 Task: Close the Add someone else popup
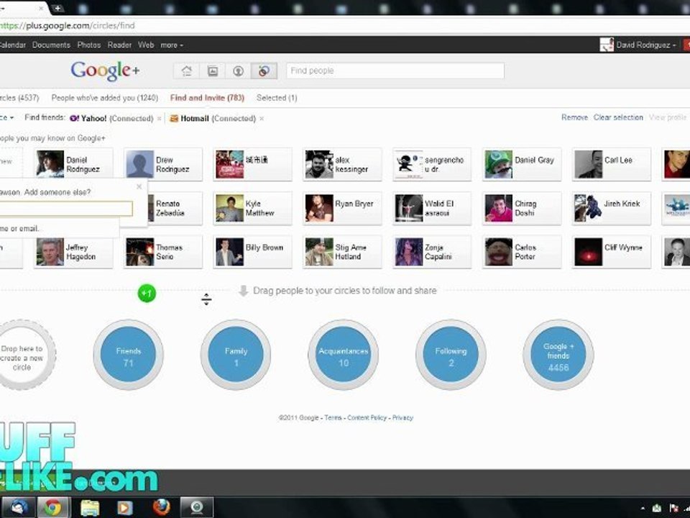coord(139,187)
